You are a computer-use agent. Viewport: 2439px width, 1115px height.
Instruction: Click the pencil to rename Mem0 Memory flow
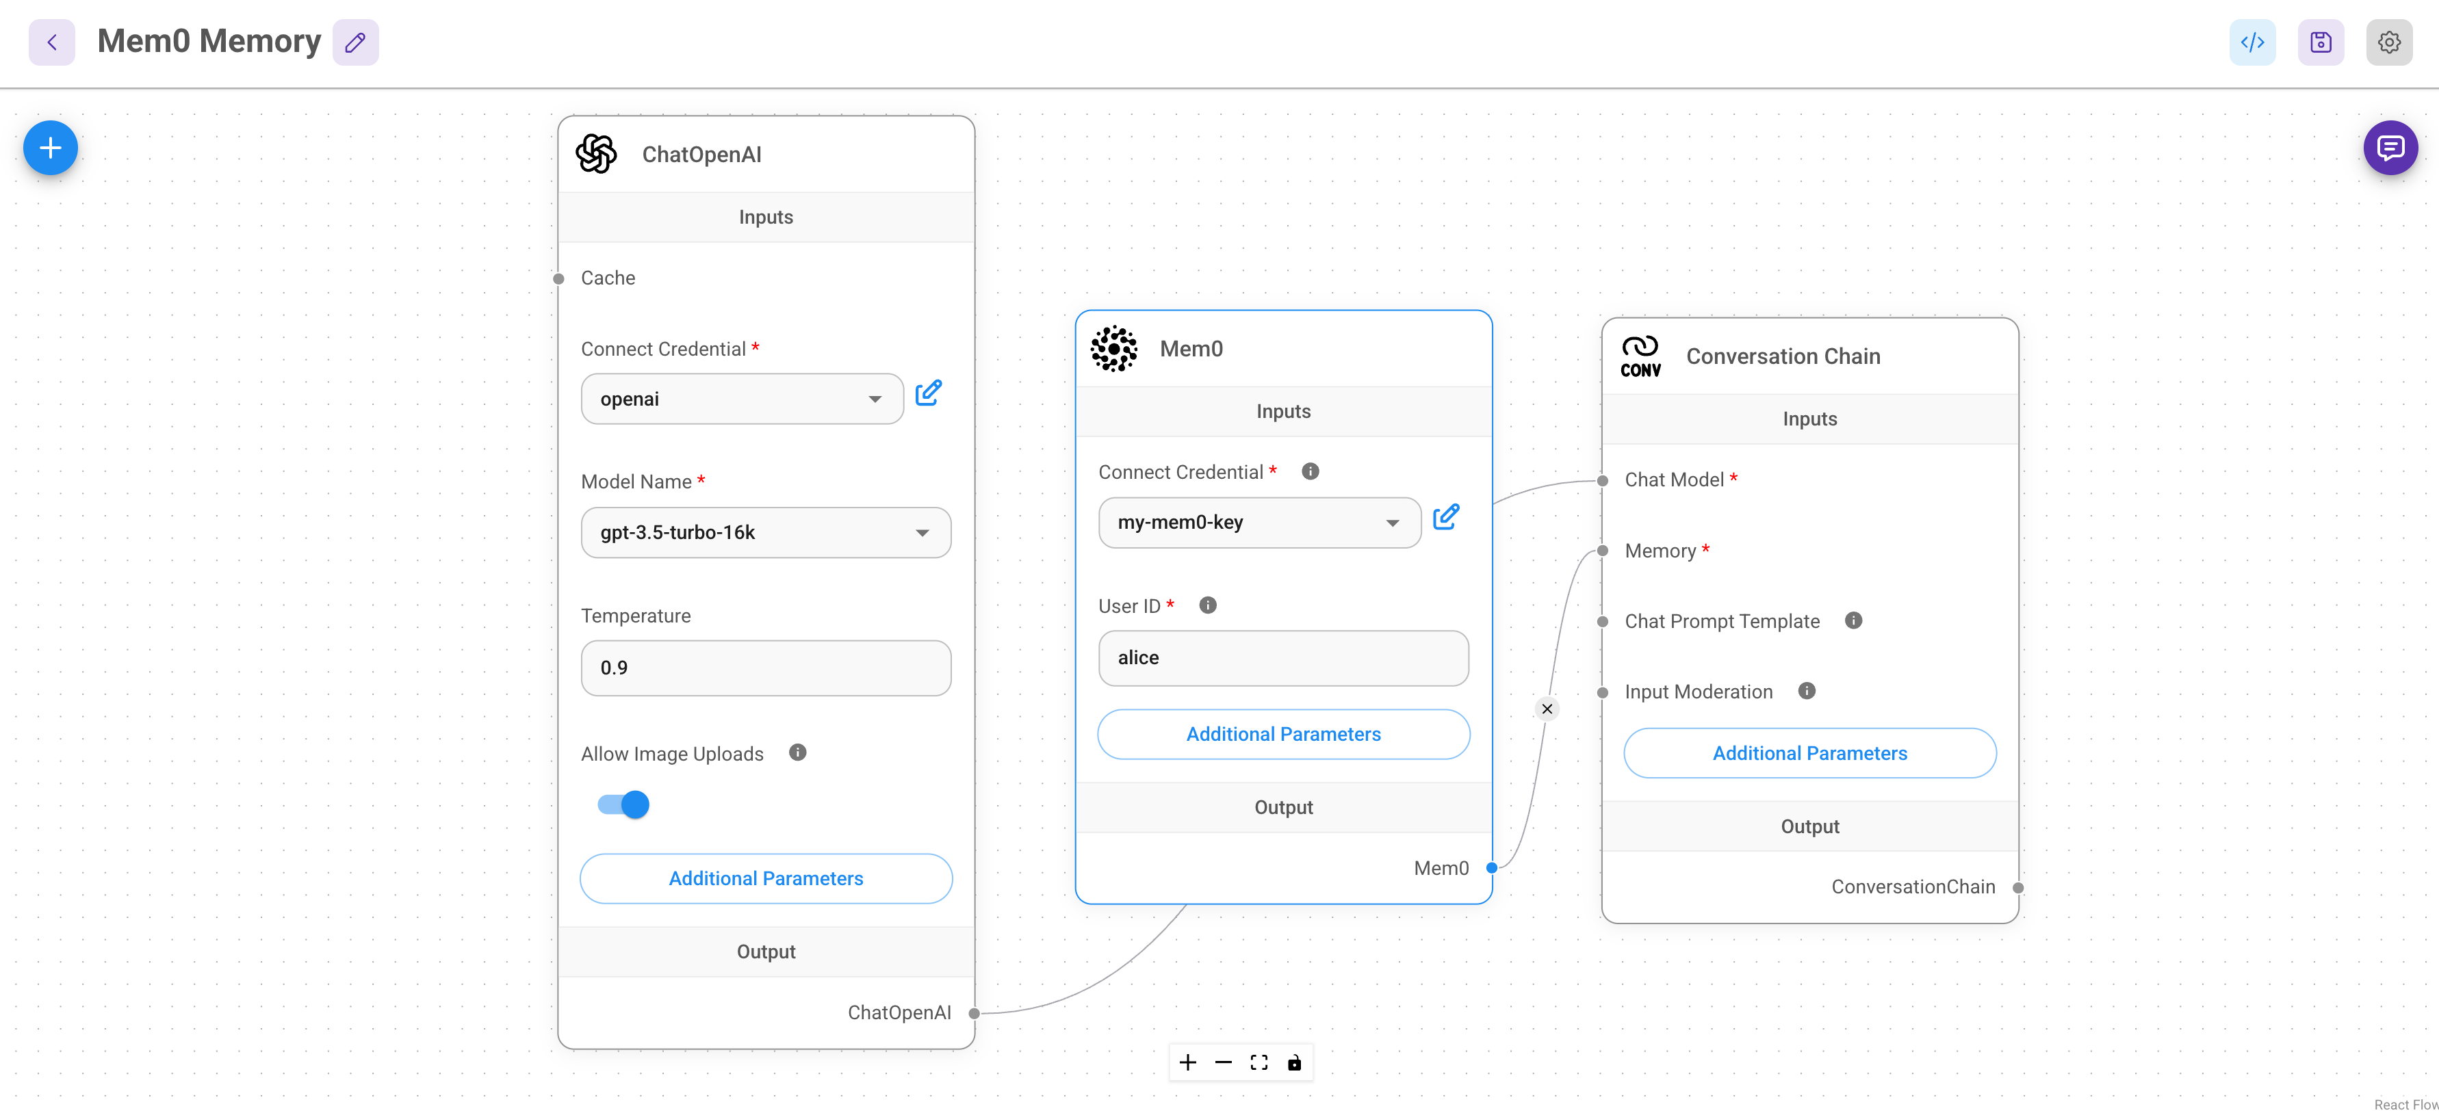point(355,42)
